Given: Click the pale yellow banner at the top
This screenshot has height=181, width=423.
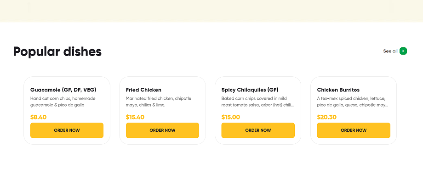Looking at the screenshot, I should pos(211,11).
